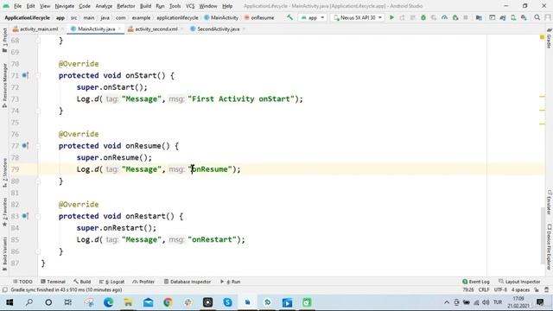Open the Profile app gauge icon

[444, 17]
